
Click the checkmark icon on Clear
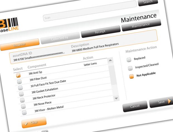click(x=26, y=124)
